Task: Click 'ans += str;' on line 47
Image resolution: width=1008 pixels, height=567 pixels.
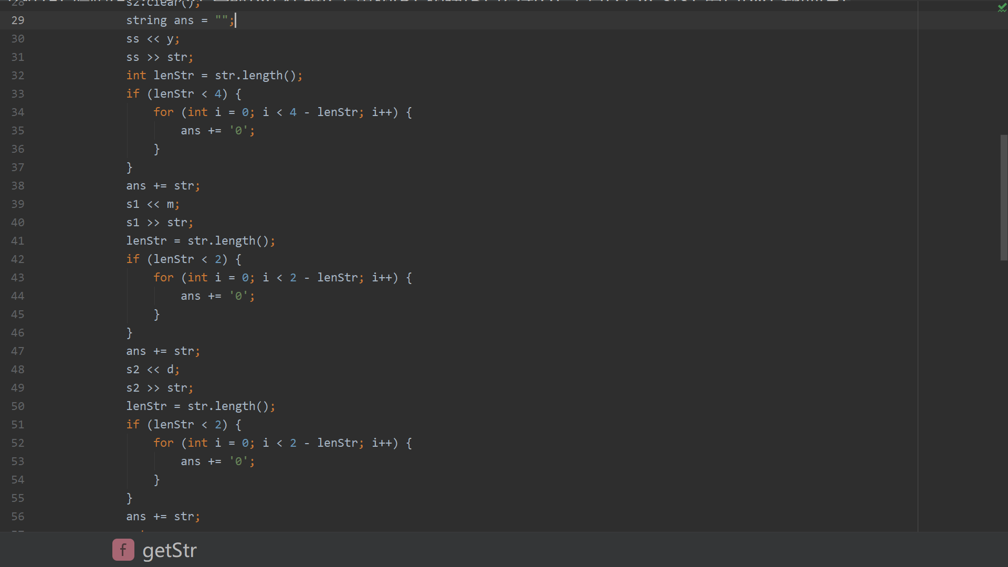Action: click(163, 351)
